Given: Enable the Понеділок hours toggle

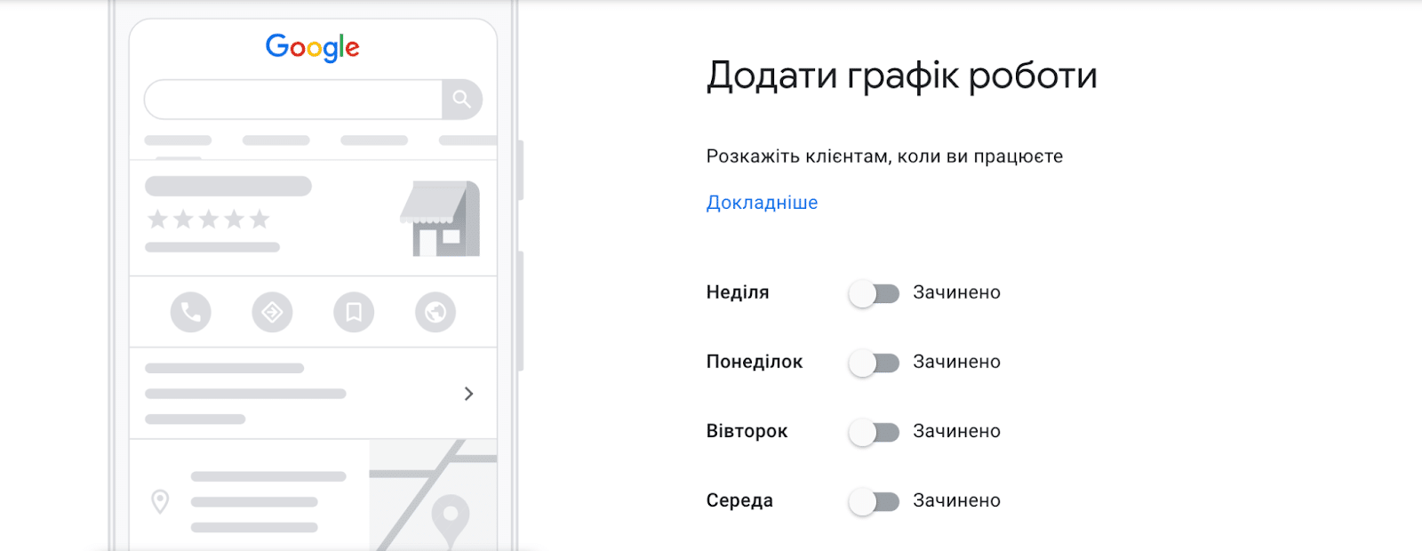Looking at the screenshot, I should coord(875,363).
